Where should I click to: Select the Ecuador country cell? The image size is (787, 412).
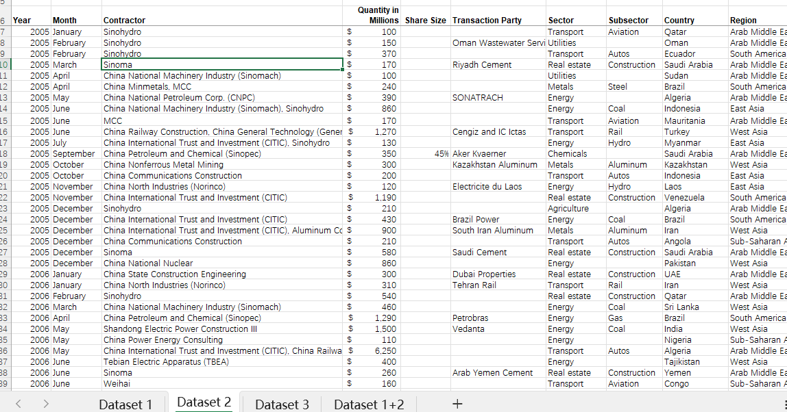click(x=696, y=53)
